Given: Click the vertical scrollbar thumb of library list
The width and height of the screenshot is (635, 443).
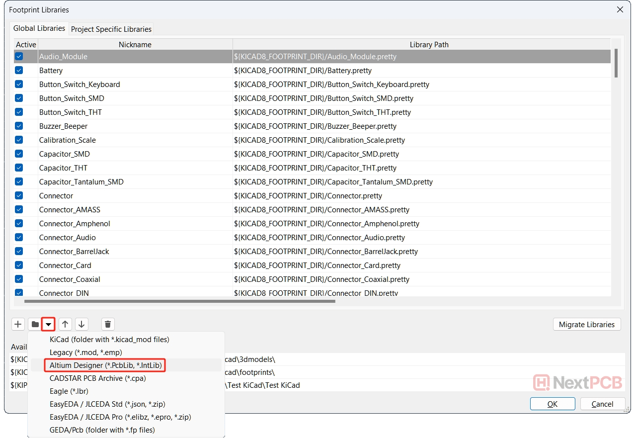Looking at the screenshot, I should pyautogui.click(x=616, y=63).
